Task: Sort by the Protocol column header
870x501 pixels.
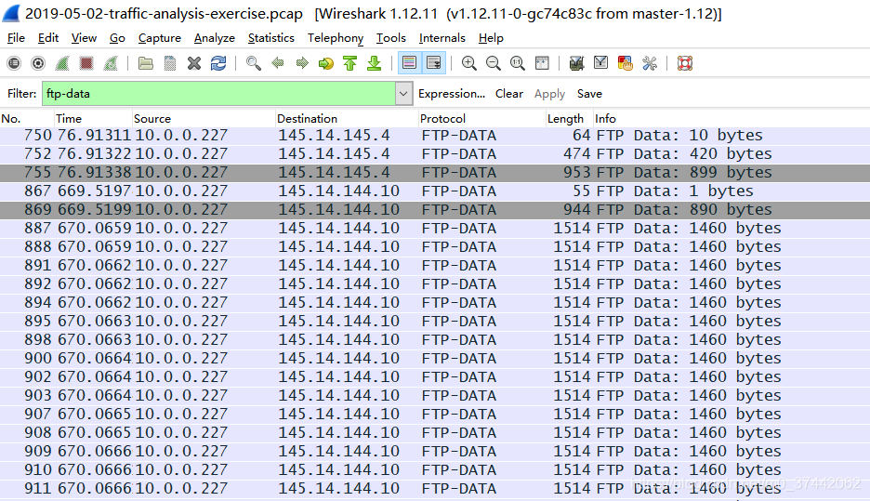Action: click(481, 119)
